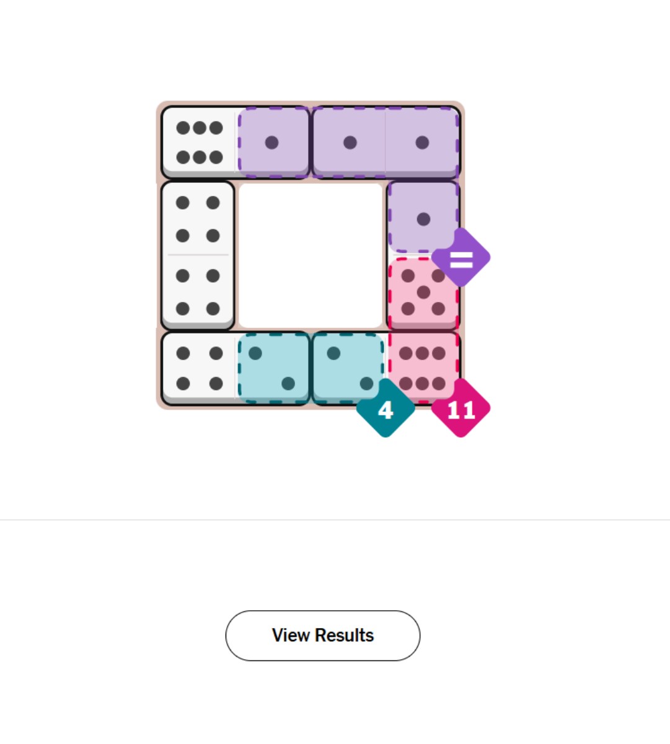The image size is (670, 744).
Task: Select the pink six-pip corner tile
Action: coord(423,368)
